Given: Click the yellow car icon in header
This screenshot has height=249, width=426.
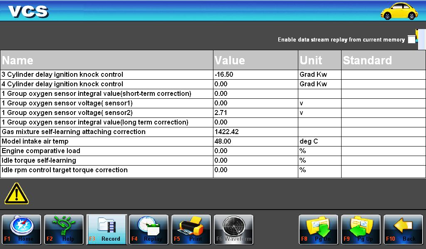Looking at the screenshot, I should tap(399, 11).
